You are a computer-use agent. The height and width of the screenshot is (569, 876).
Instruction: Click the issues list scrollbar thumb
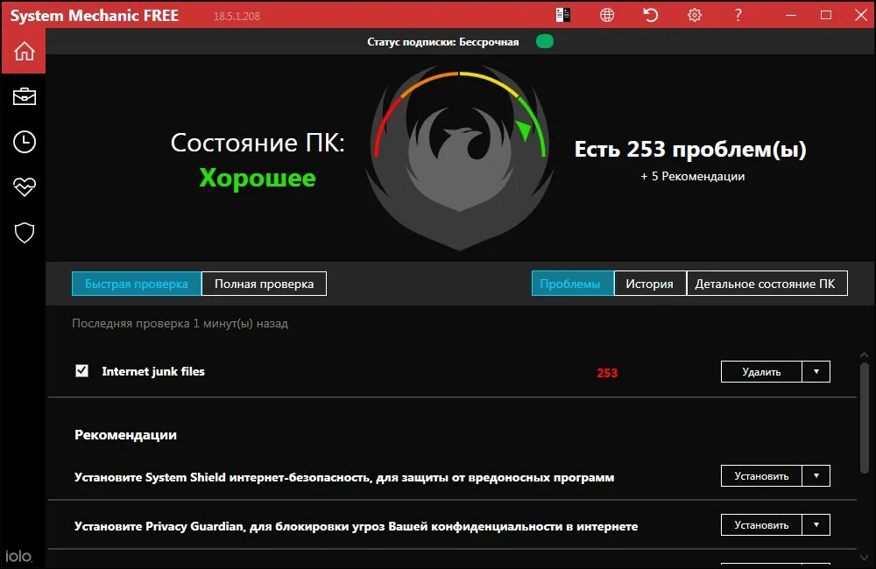click(x=865, y=418)
